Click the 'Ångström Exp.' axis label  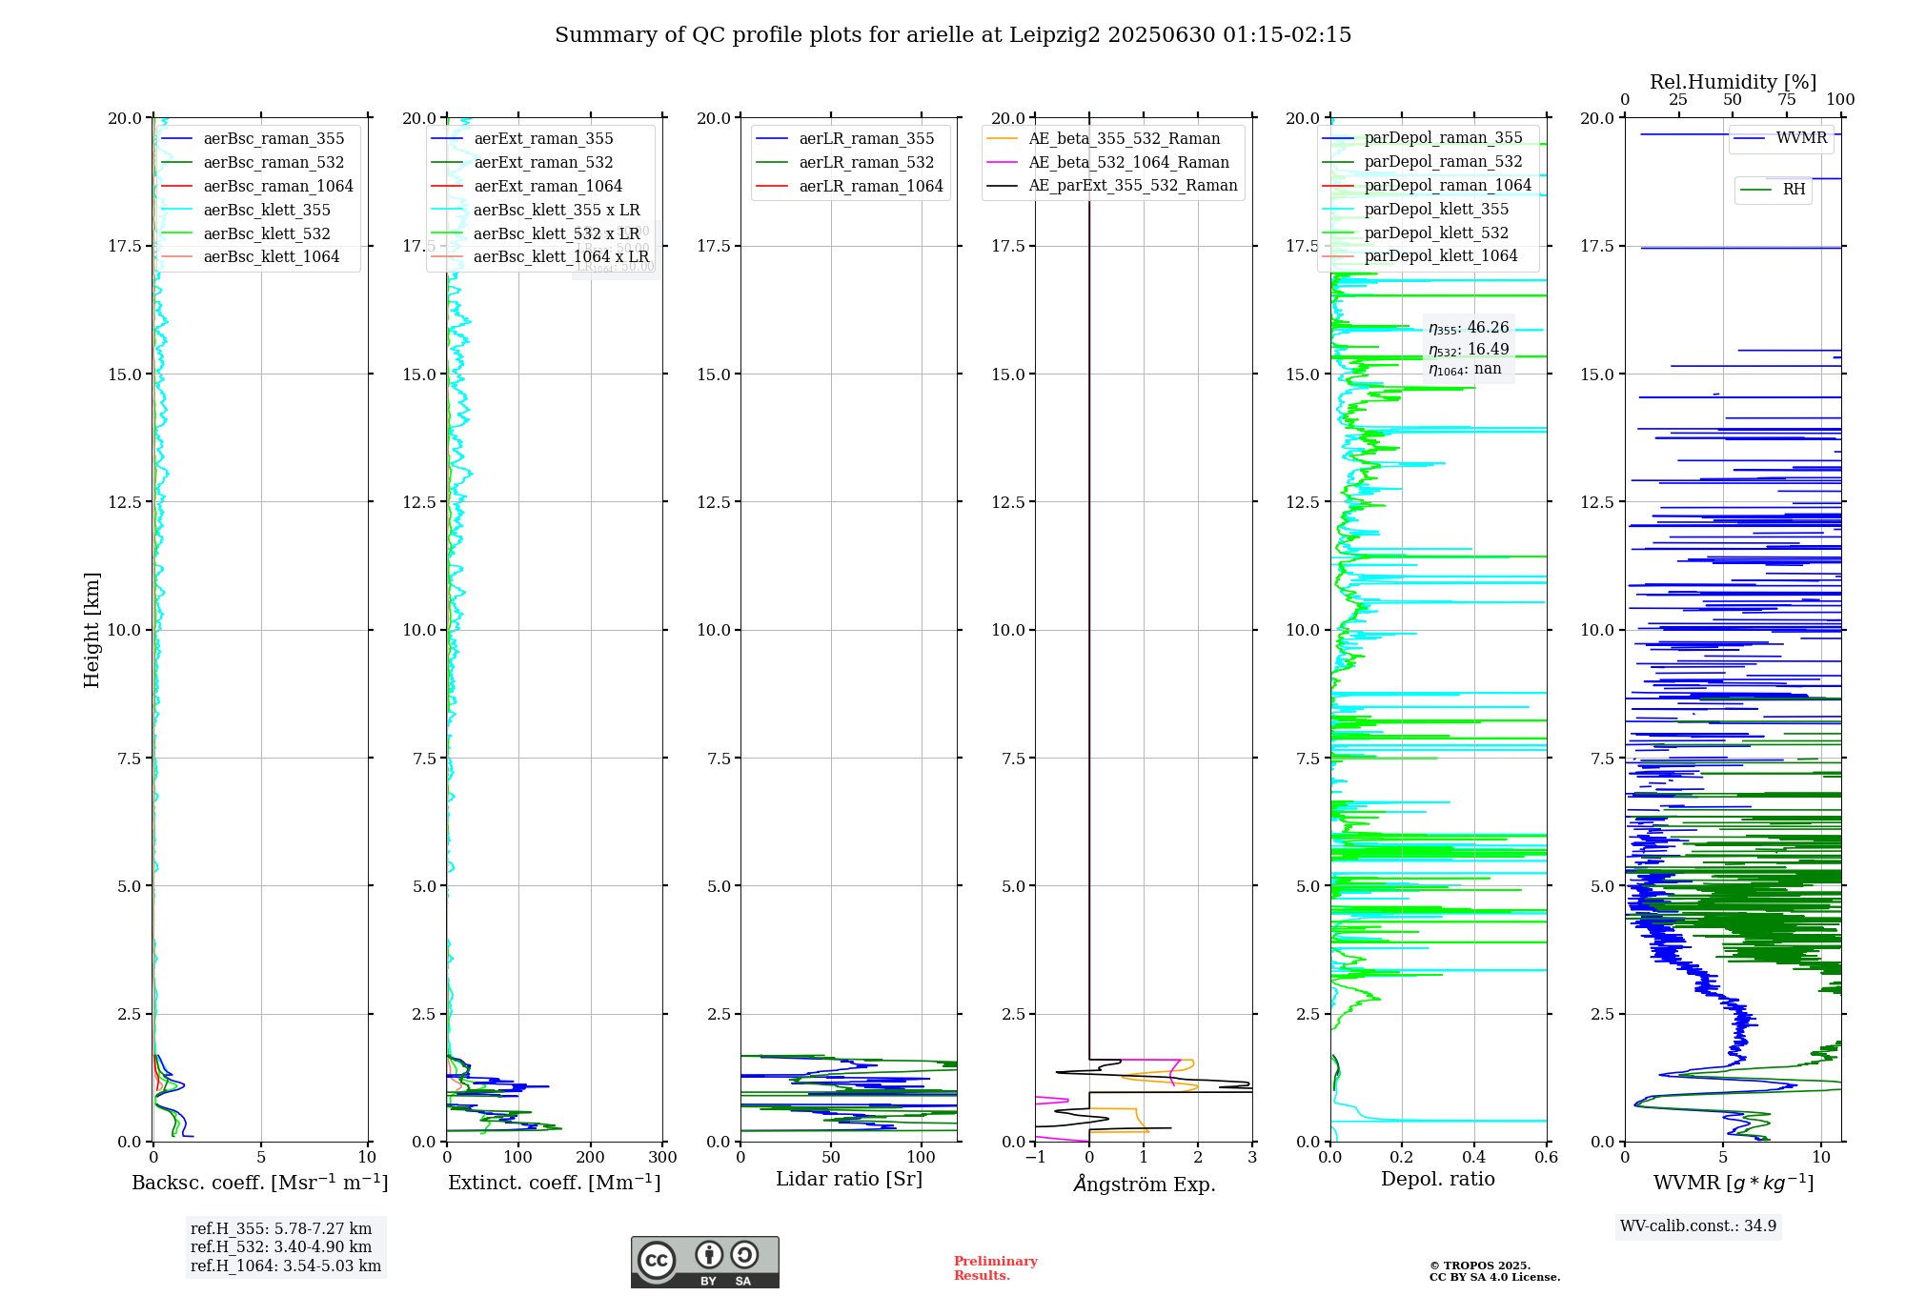(1145, 1184)
